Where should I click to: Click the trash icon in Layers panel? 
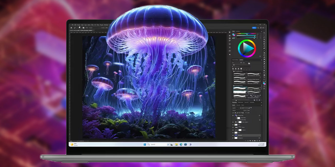pyautogui.click(x=259, y=141)
